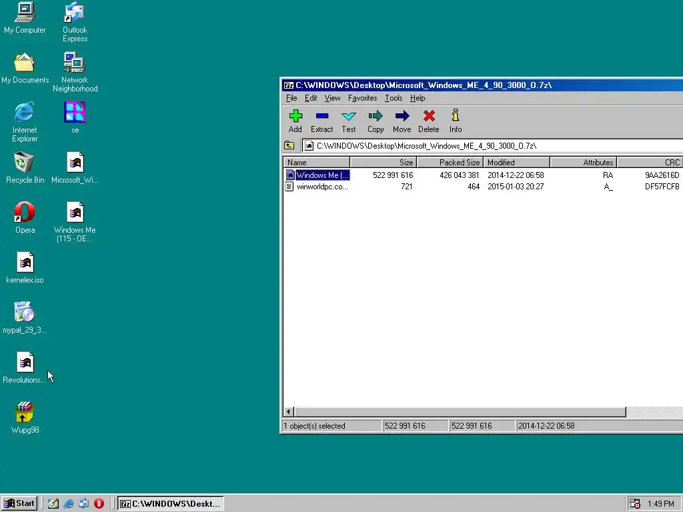Sort by the Attributes column header
The width and height of the screenshot is (683, 512).
coord(583,163)
